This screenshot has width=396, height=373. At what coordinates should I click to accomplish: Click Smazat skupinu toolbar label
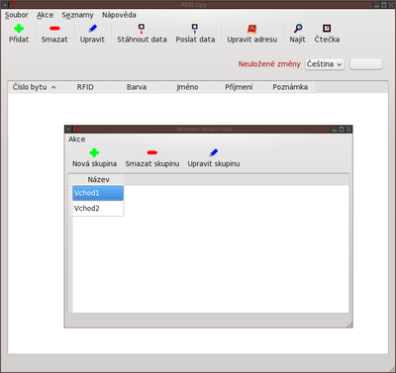point(152,163)
